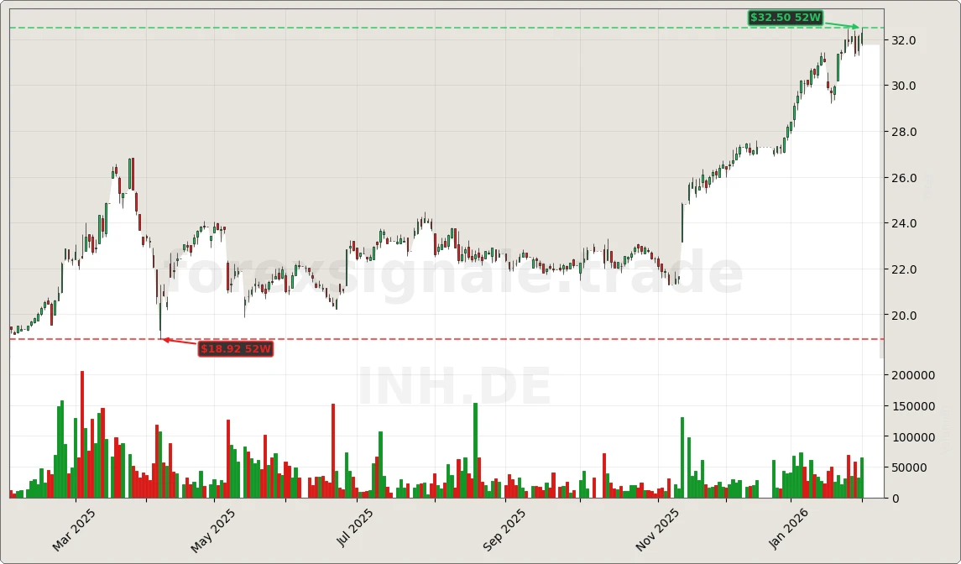
Task: Click the green $32.50 52W high badge
Action: click(786, 16)
